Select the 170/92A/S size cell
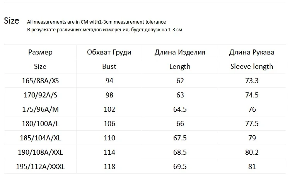This screenshot has width=290, height=186. 40,95
